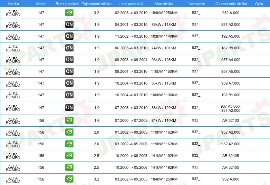Click the Opis column header
Viewport: 270px width, 185px height.
[x=259, y=4]
